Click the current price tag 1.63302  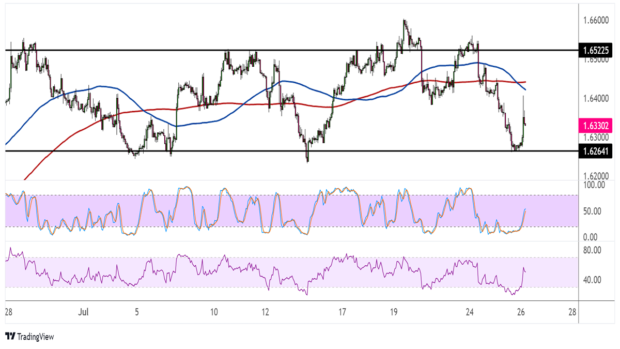[x=596, y=125]
